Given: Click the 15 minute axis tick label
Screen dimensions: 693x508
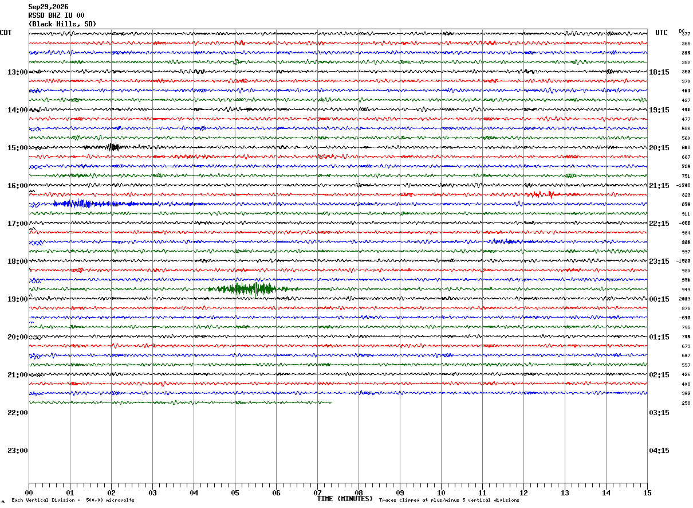Looking at the screenshot, I should pyautogui.click(x=647, y=493).
